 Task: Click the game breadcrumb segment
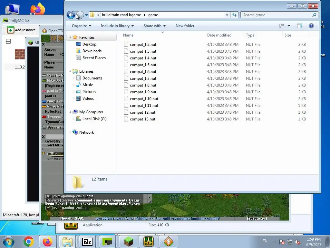pyautogui.click(x=153, y=15)
